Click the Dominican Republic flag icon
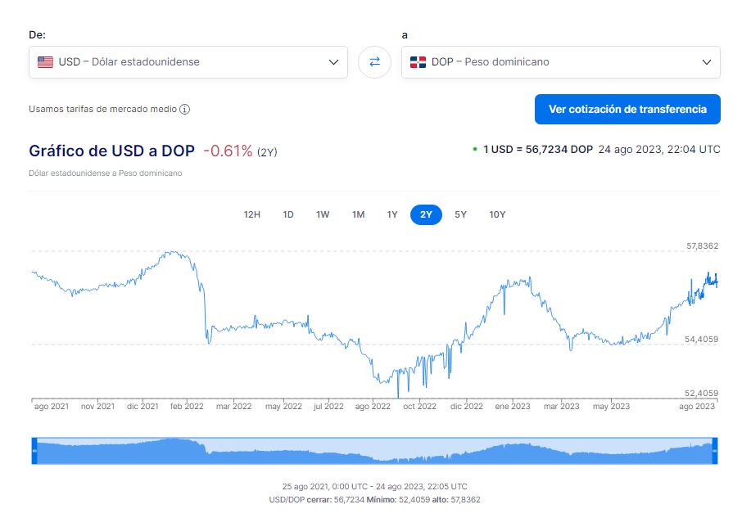This screenshot has width=742, height=527. [x=418, y=62]
